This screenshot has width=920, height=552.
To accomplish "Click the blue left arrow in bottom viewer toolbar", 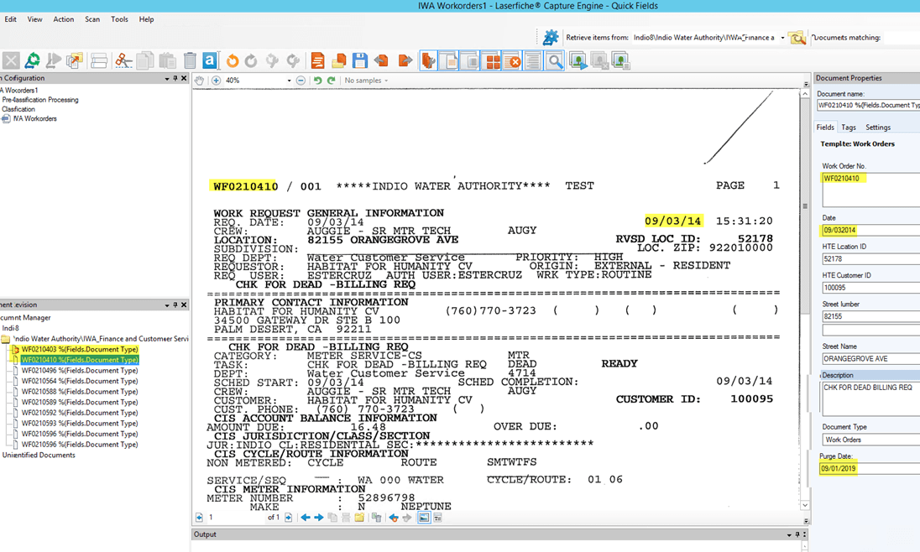I will coord(305,518).
